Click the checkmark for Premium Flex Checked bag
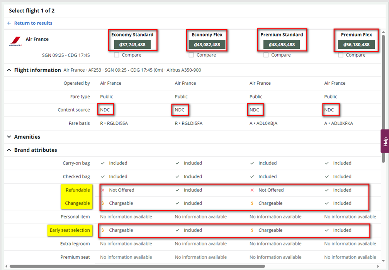Viewport: 389px width, 270px height. tap(327, 176)
